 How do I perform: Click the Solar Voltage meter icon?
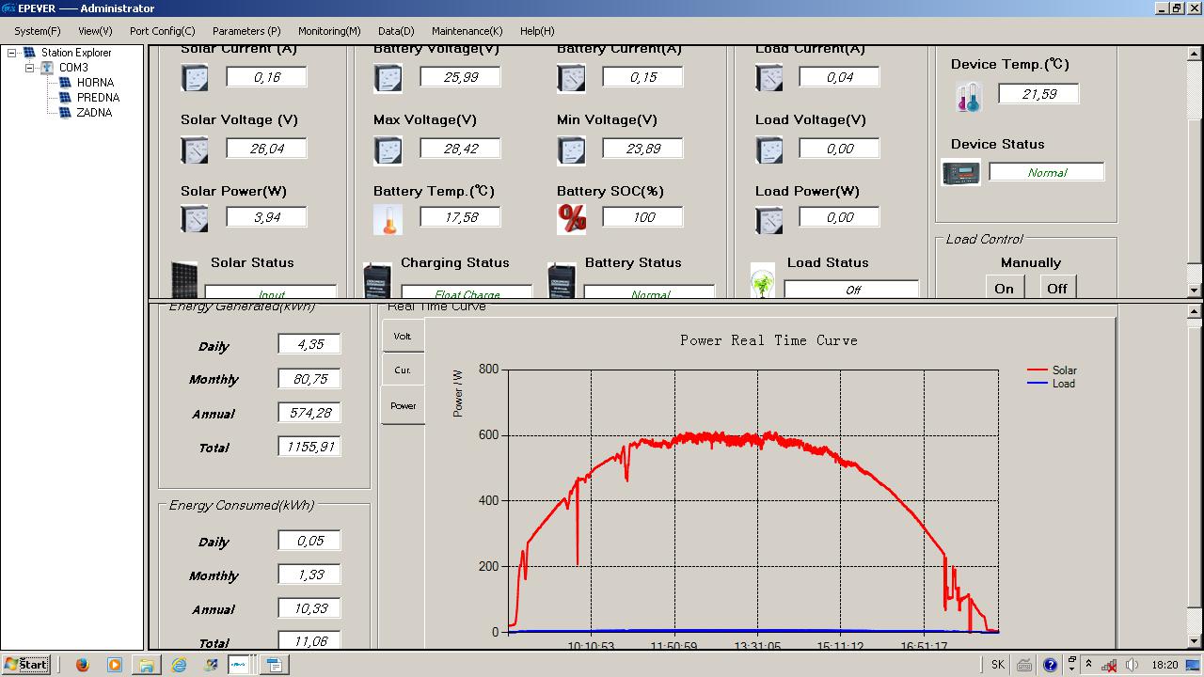195,150
